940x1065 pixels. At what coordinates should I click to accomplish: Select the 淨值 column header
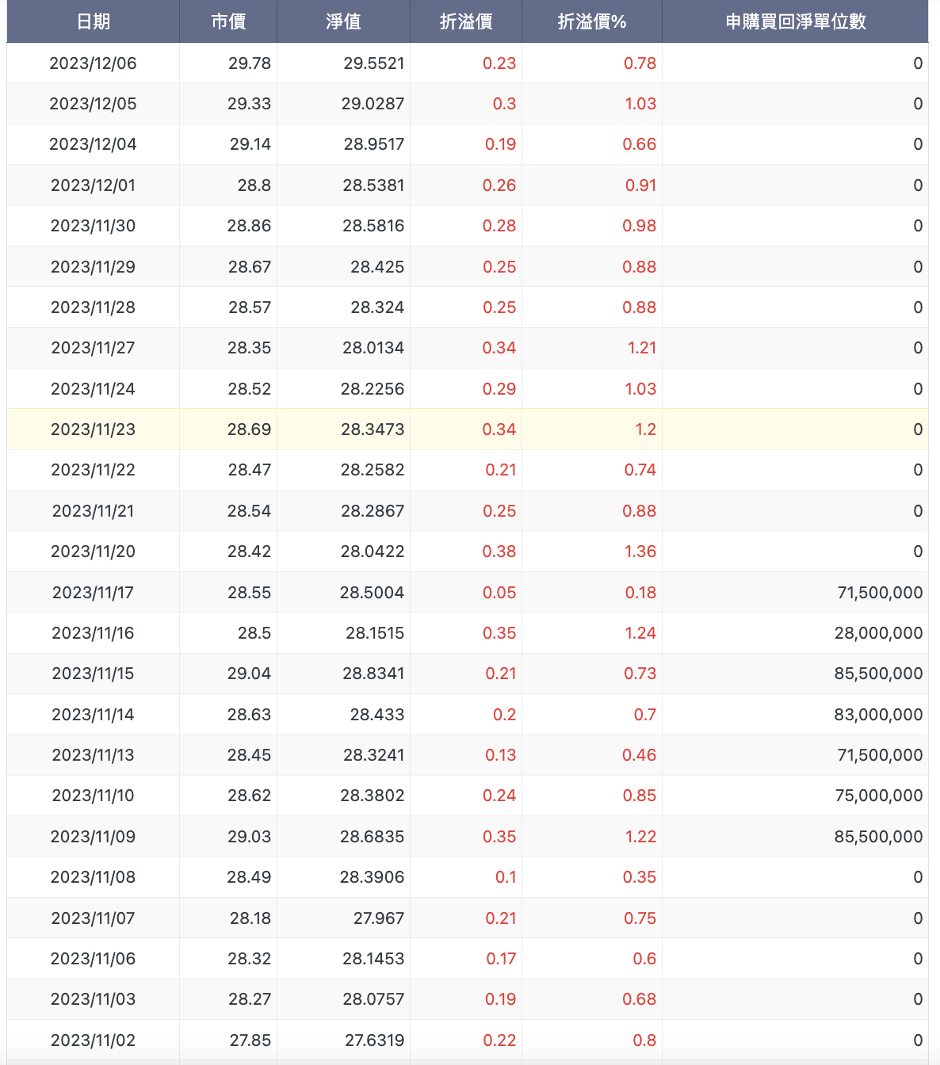point(344,21)
